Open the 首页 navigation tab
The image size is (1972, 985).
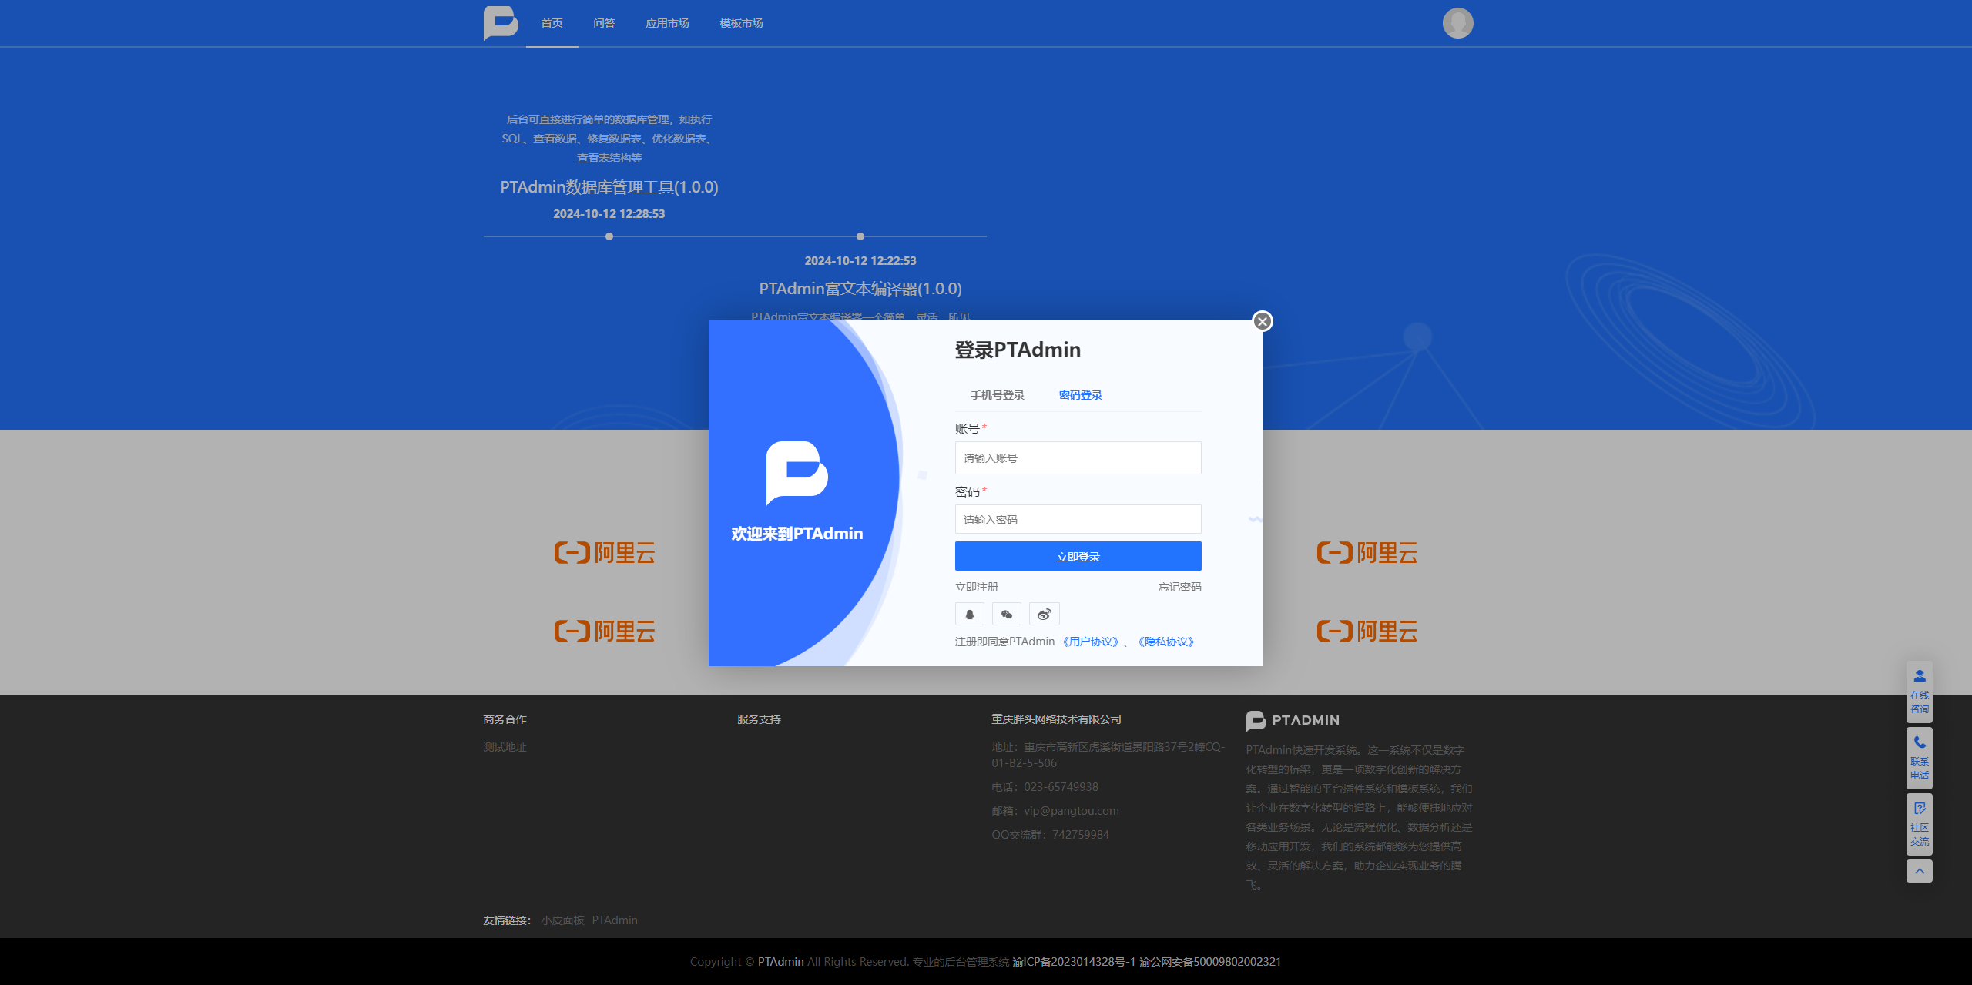tap(552, 23)
